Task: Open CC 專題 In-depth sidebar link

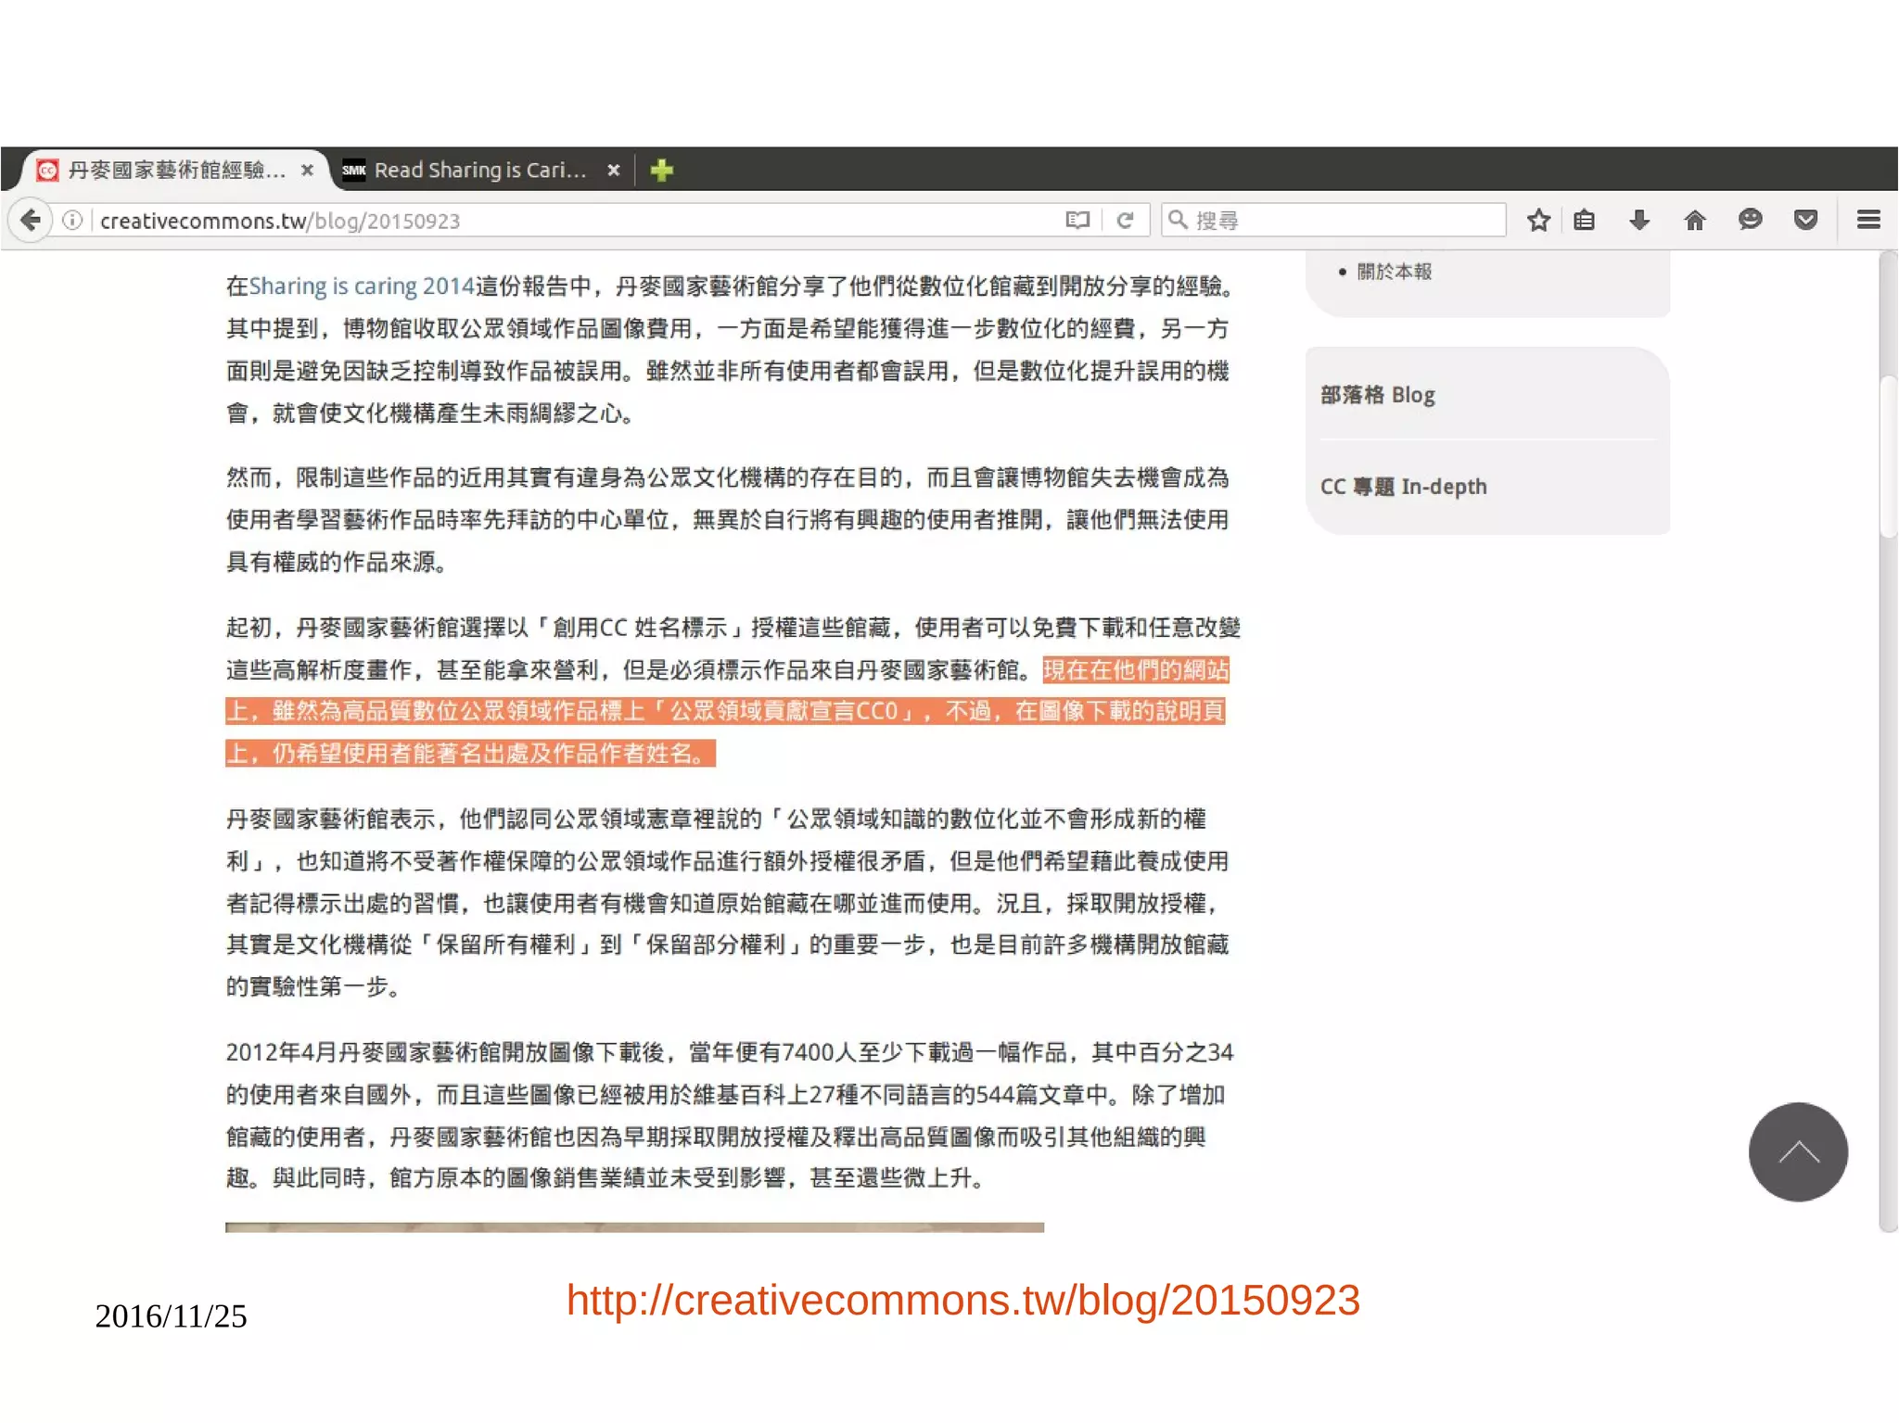Action: coord(1403,487)
